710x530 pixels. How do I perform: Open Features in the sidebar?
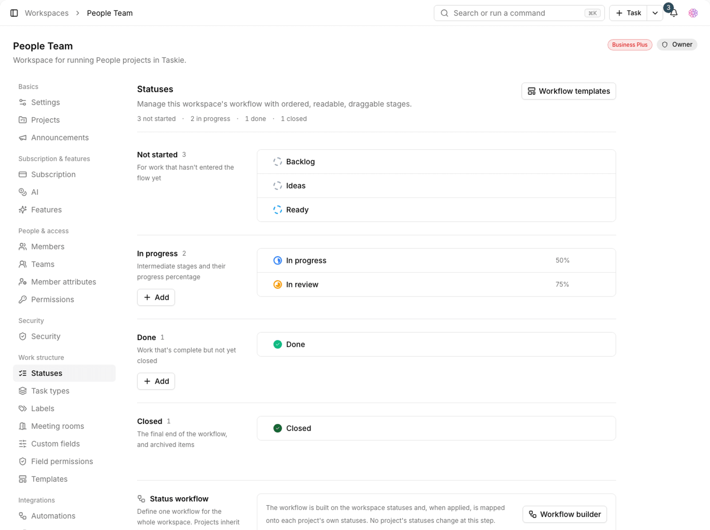(x=64, y=210)
